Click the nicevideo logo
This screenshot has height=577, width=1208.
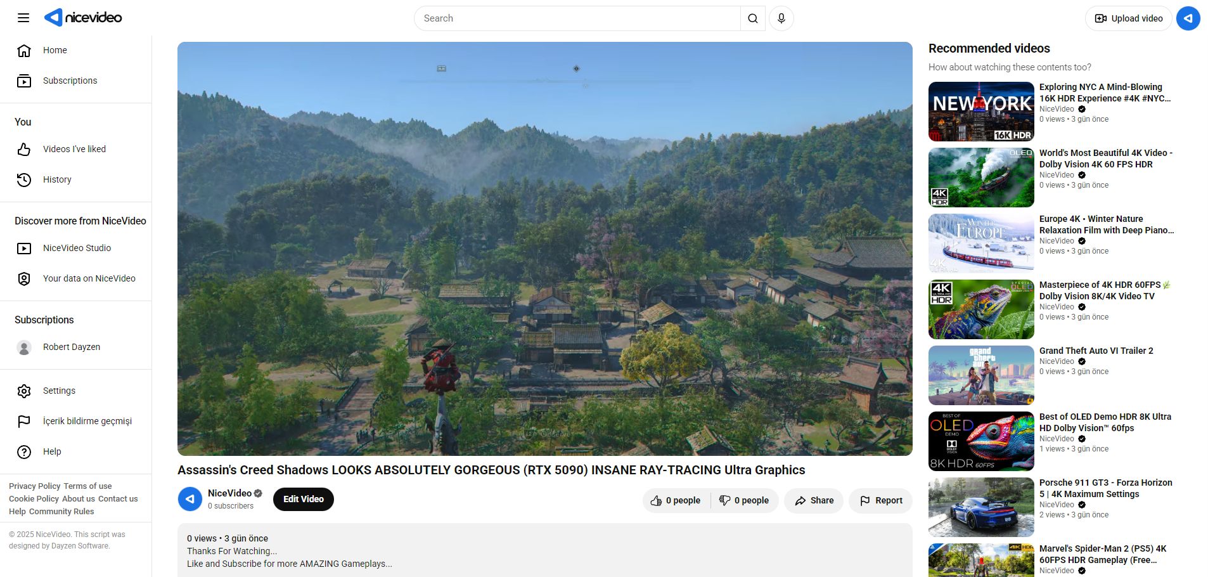(x=83, y=18)
